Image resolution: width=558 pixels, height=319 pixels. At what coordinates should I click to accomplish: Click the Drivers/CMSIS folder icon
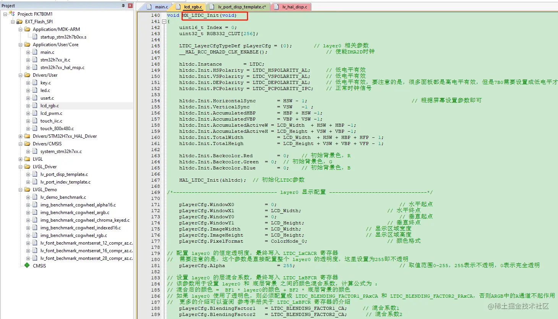tap(27, 144)
